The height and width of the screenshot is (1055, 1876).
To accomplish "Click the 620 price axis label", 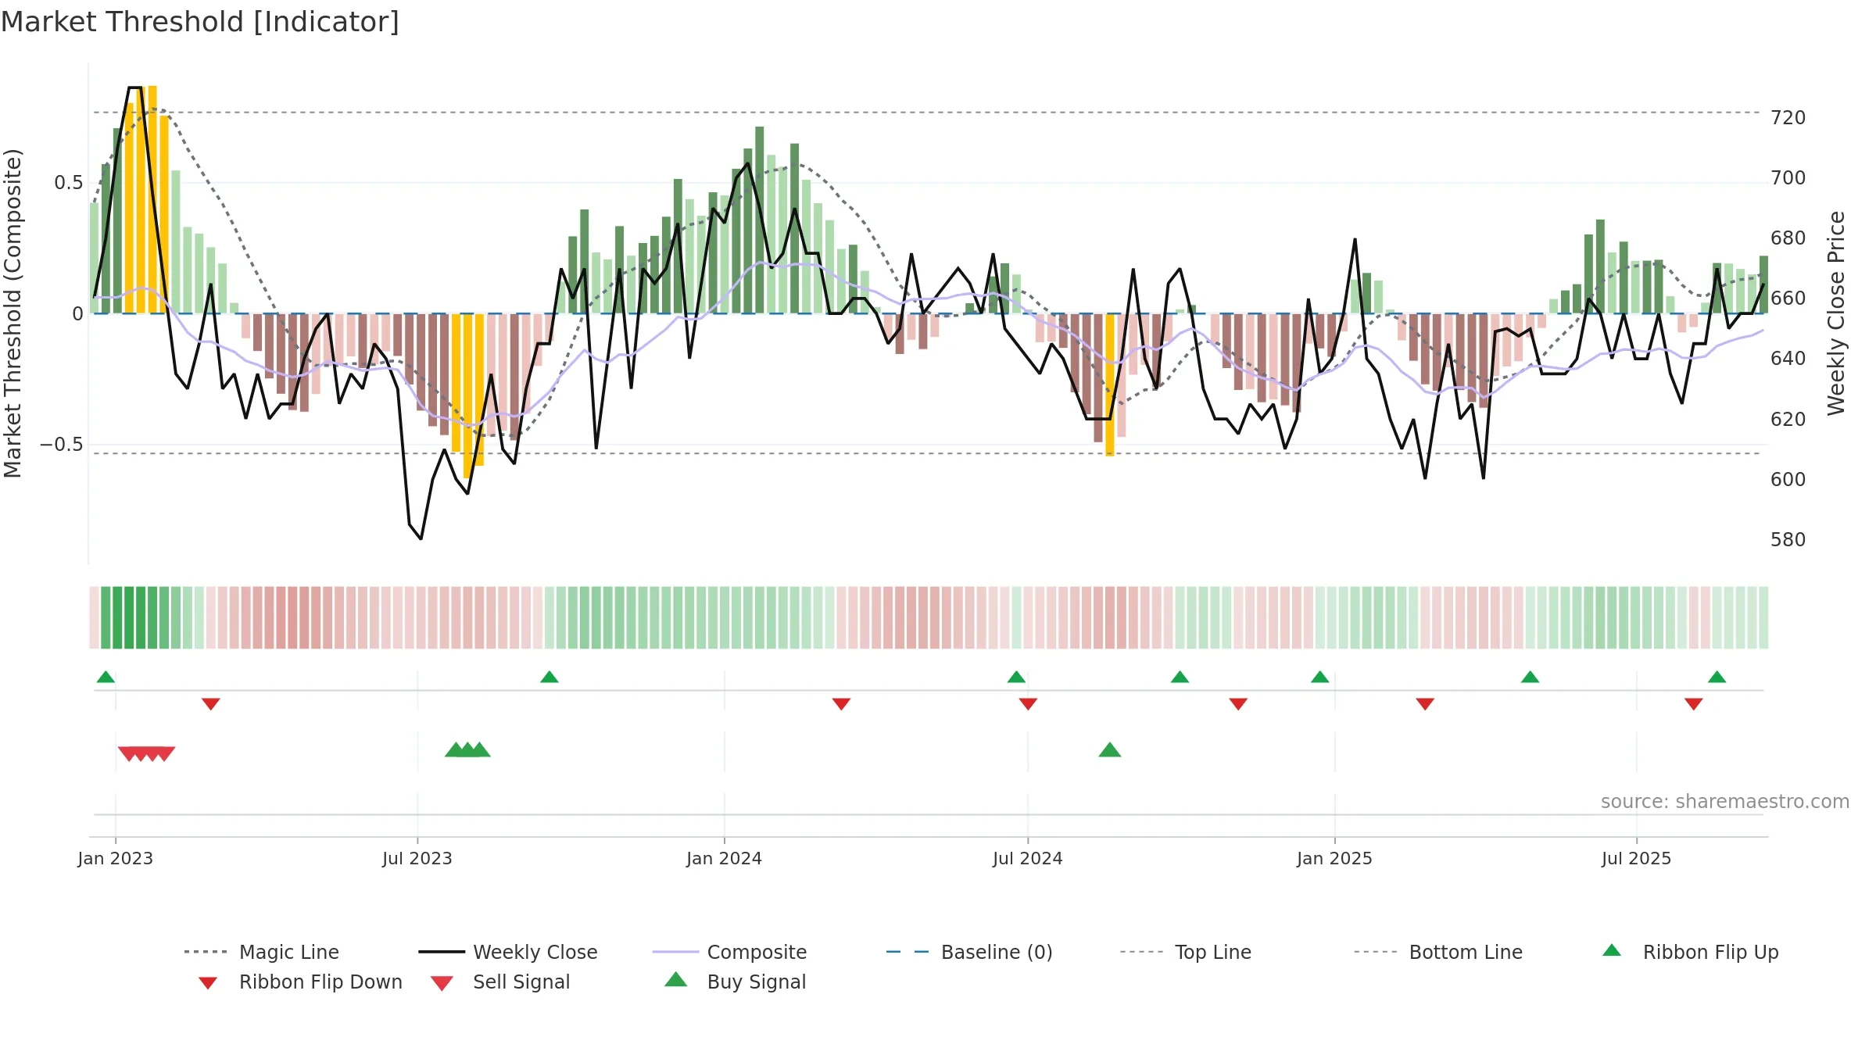I will [x=1788, y=420].
